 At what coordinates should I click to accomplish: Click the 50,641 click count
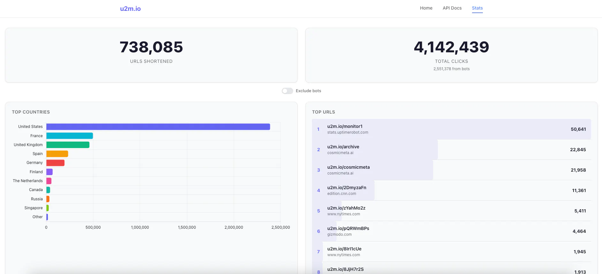tap(578, 129)
